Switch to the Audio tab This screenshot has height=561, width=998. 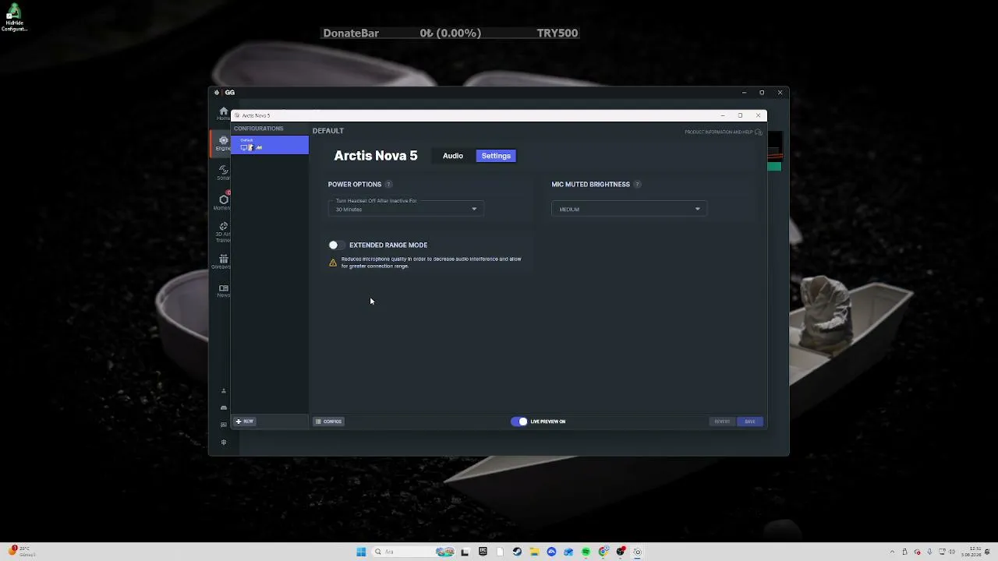453,156
